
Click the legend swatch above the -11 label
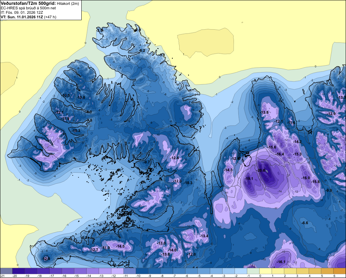130,271
